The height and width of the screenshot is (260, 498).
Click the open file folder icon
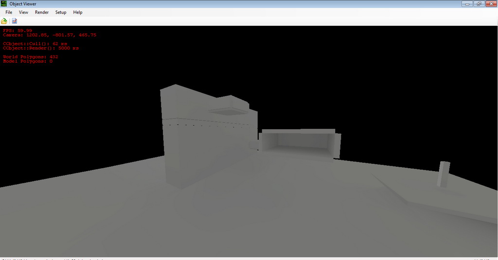(x=4, y=21)
